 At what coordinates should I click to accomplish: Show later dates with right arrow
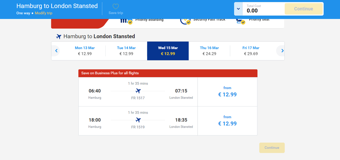pyautogui.click(x=282, y=51)
